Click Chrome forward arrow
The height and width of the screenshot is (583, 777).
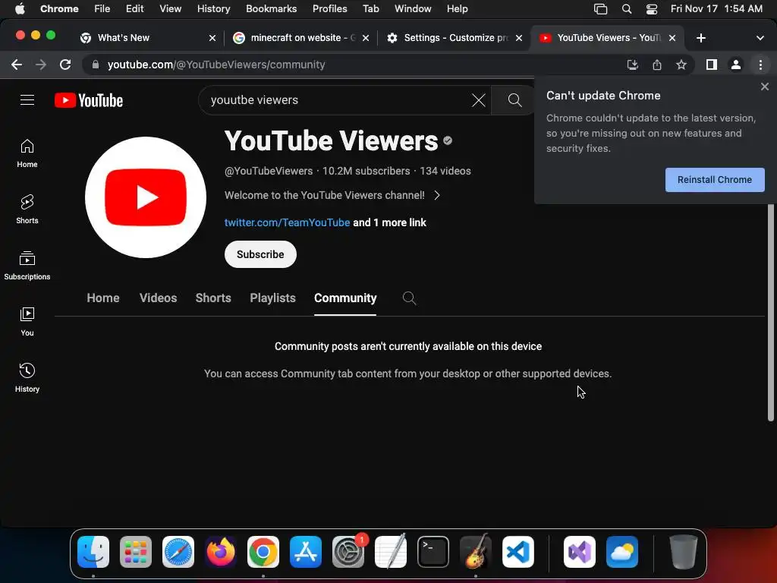[41, 65]
